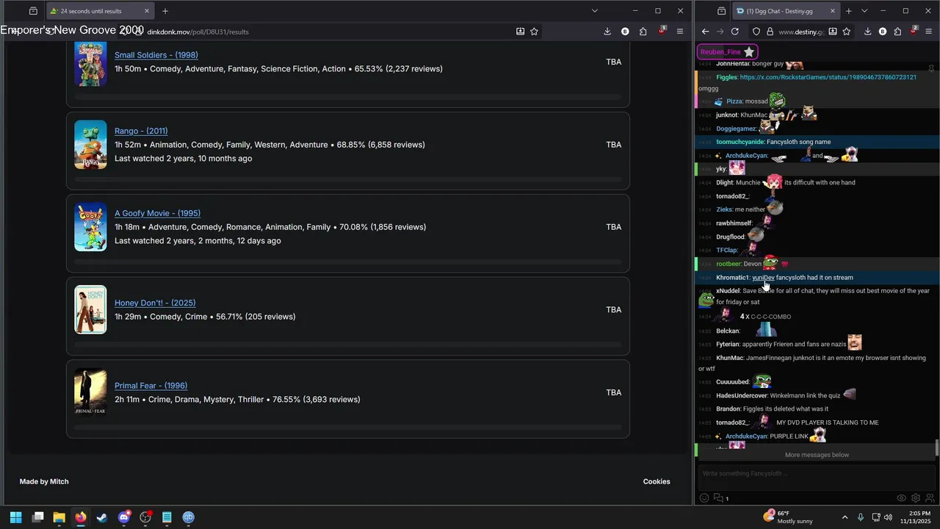This screenshot has width=940, height=529.
Task: Open Firefox View in the poll window
Action: coord(33,11)
